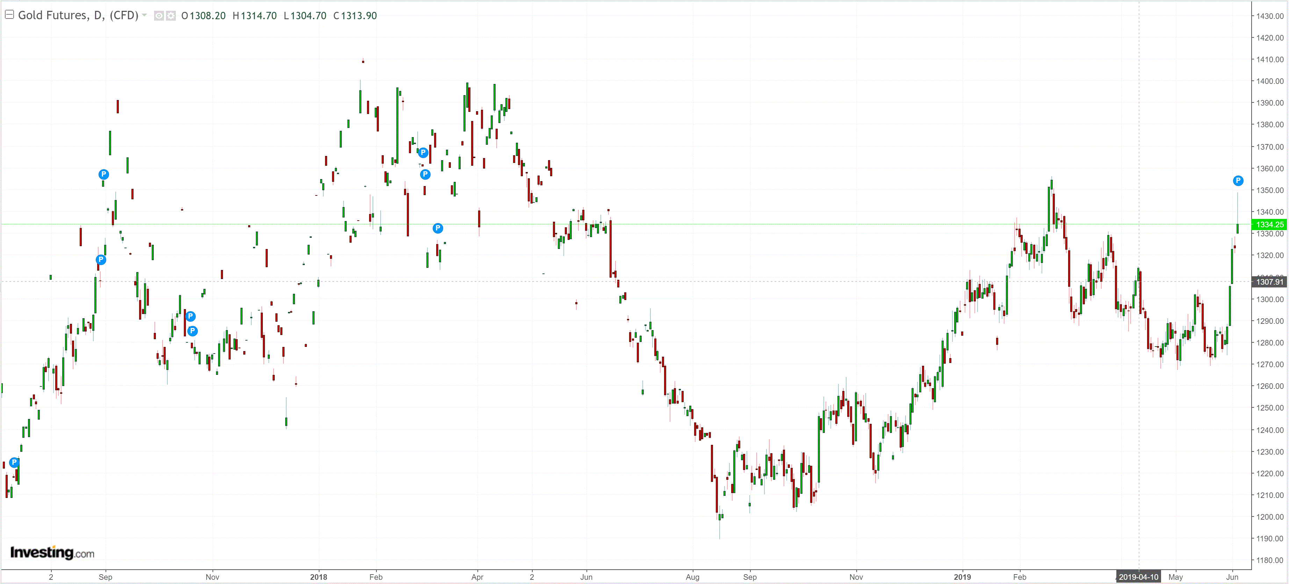This screenshot has width=1289, height=584.
Task: Toggle series visibility with eye icon
Action: click(159, 15)
